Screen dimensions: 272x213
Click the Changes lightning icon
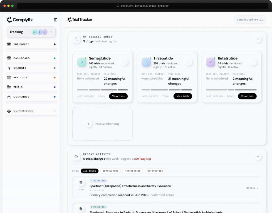(x=9, y=68)
